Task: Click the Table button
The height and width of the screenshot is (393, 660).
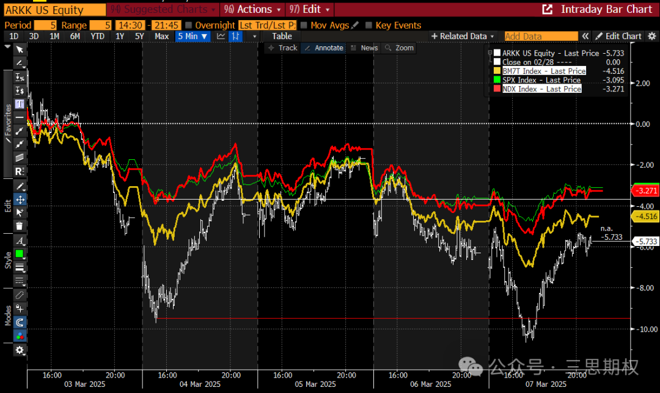Action: [x=282, y=36]
